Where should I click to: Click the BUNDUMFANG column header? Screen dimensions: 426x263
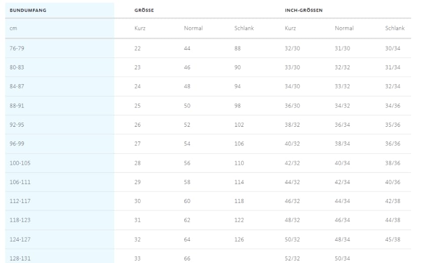[28, 10]
